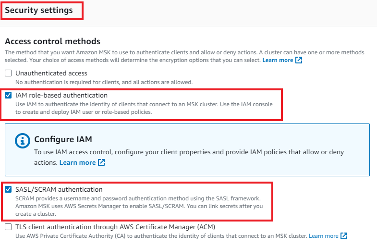Click the 'Unauthenticated access' label
This screenshot has width=377, height=246.
tap(51, 73)
